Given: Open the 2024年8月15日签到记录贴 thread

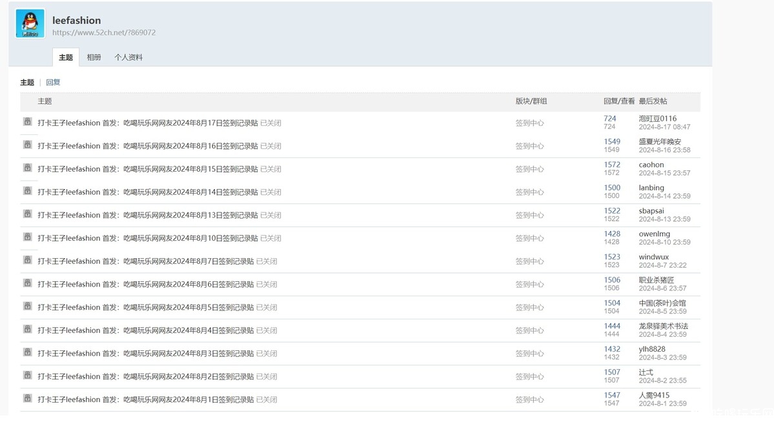Looking at the screenshot, I should point(148,169).
